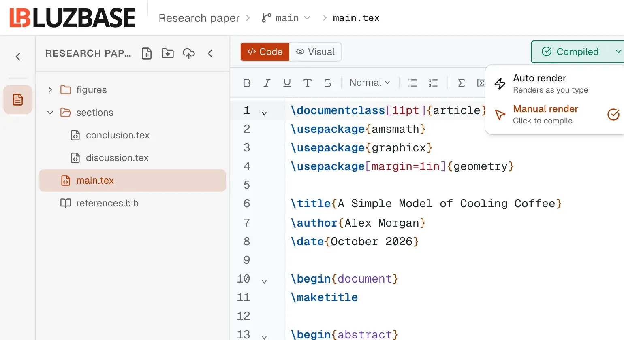
Task: Click the new folder icon in explorer
Action: pos(168,53)
